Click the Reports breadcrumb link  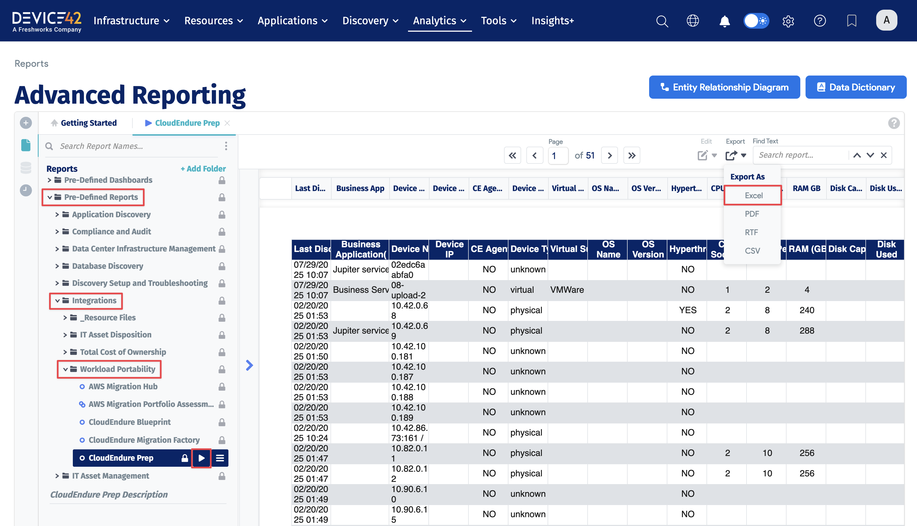click(31, 64)
